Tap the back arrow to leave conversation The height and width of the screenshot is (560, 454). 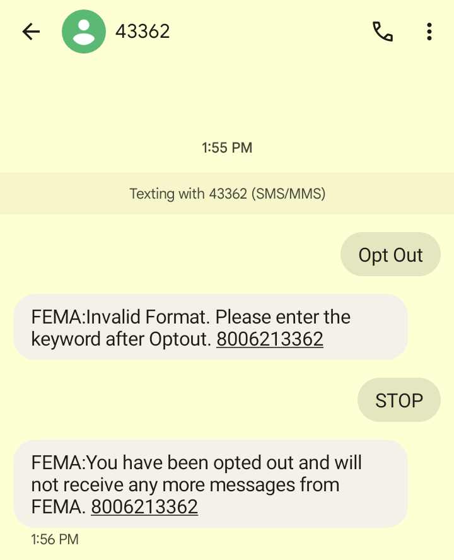[x=30, y=32]
